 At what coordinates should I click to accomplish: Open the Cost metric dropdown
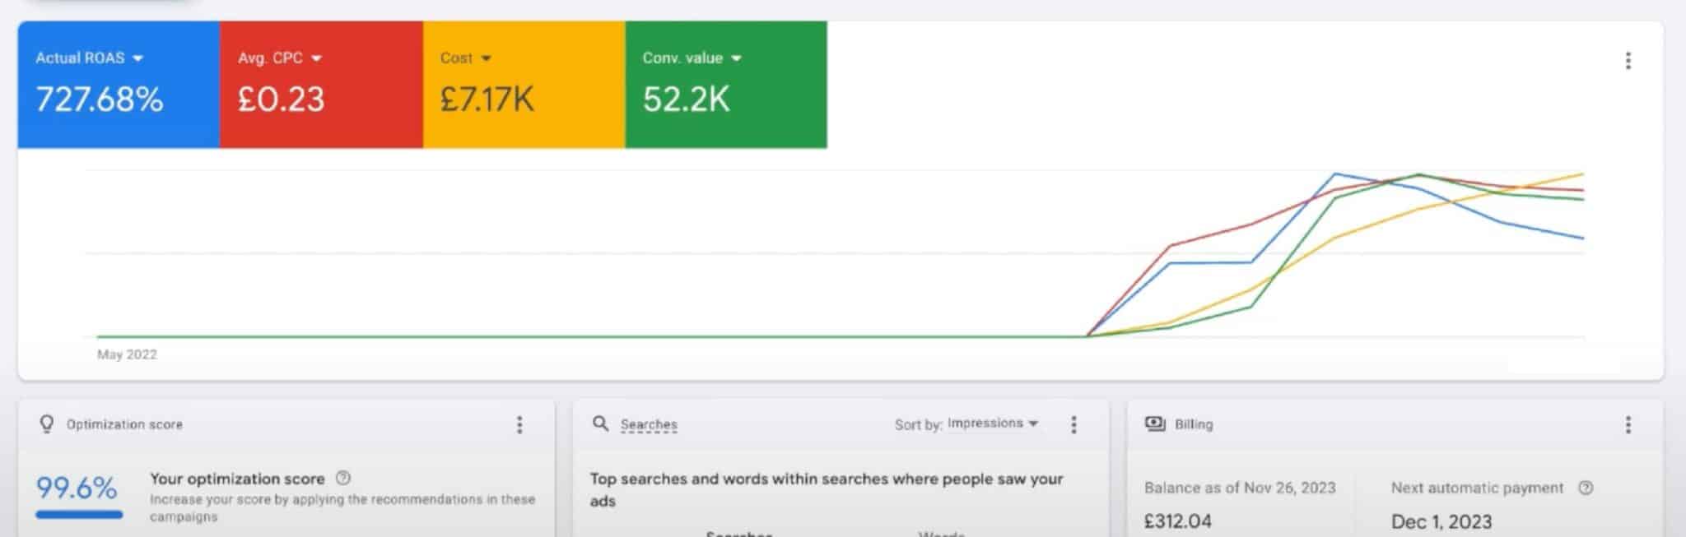(486, 58)
